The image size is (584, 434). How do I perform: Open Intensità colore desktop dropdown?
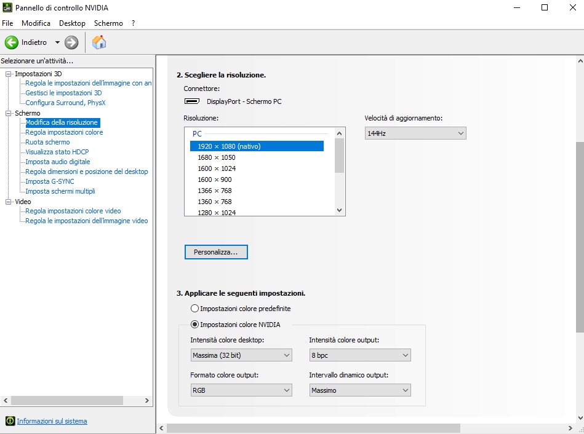(x=241, y=355)
